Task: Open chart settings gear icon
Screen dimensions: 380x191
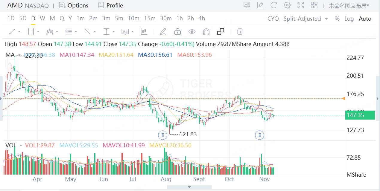Action: click(287, 5)
